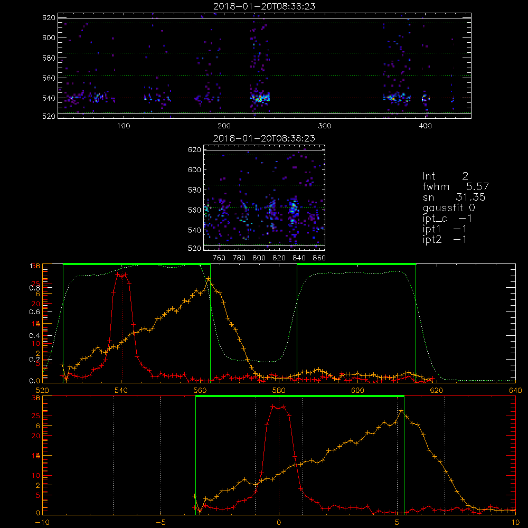Click x-axis label 300 of top image
Viewport: 528px width, 528px height.
pos(325,126)
